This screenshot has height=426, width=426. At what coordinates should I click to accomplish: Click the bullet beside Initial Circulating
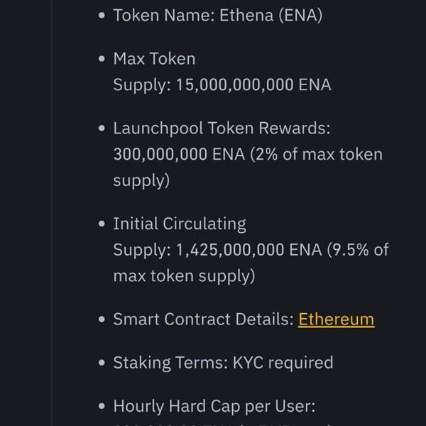102,224
